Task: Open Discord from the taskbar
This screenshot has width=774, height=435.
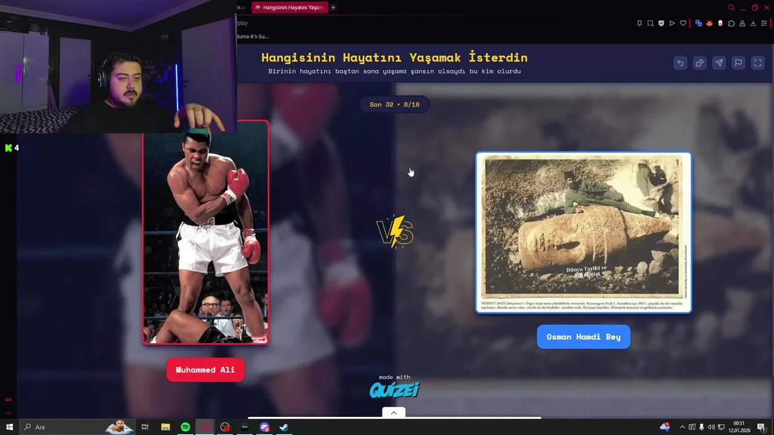Action: 264,427
